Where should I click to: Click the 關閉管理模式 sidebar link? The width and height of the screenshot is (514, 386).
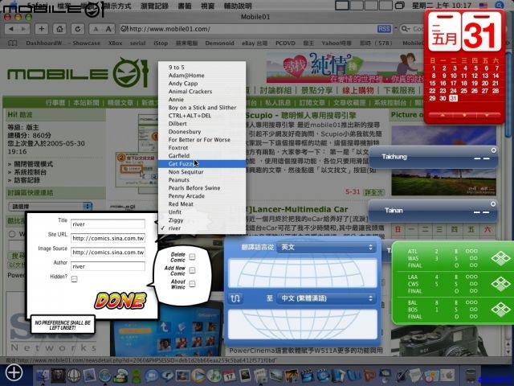click(x=34, y=164)
